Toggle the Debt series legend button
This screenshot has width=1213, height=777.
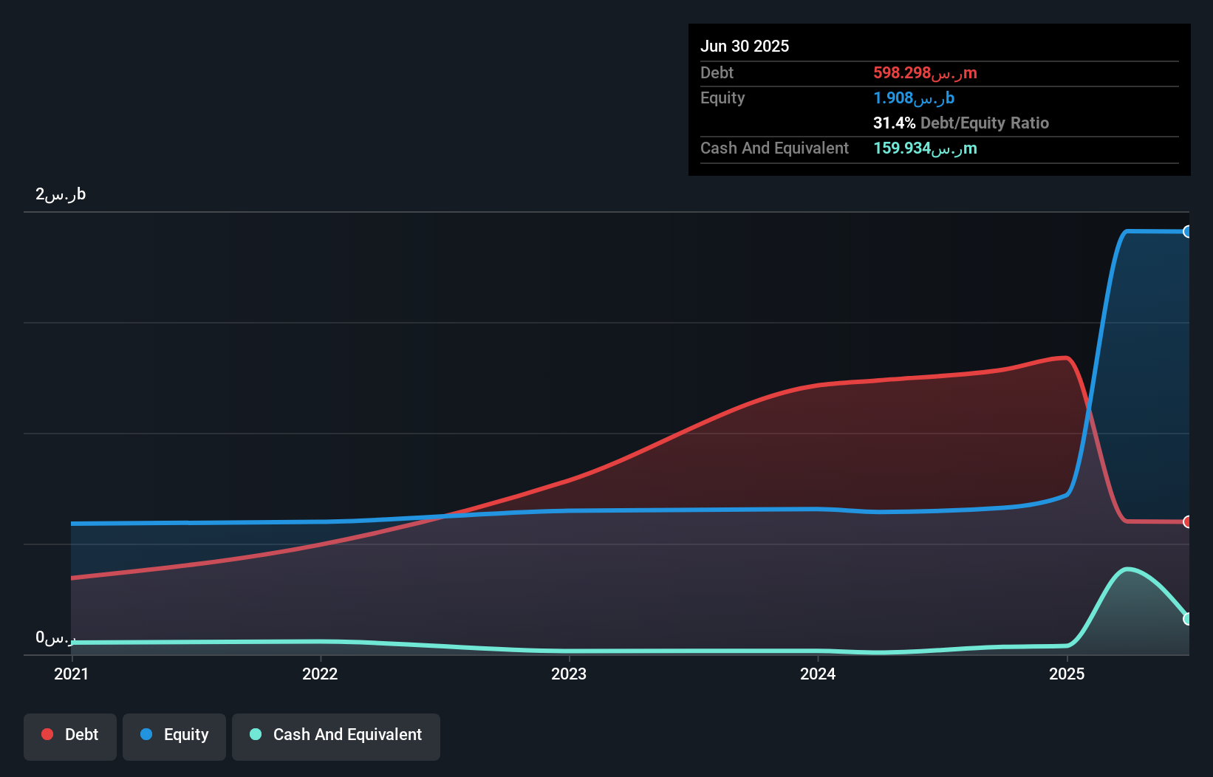[x=70, y=736]
